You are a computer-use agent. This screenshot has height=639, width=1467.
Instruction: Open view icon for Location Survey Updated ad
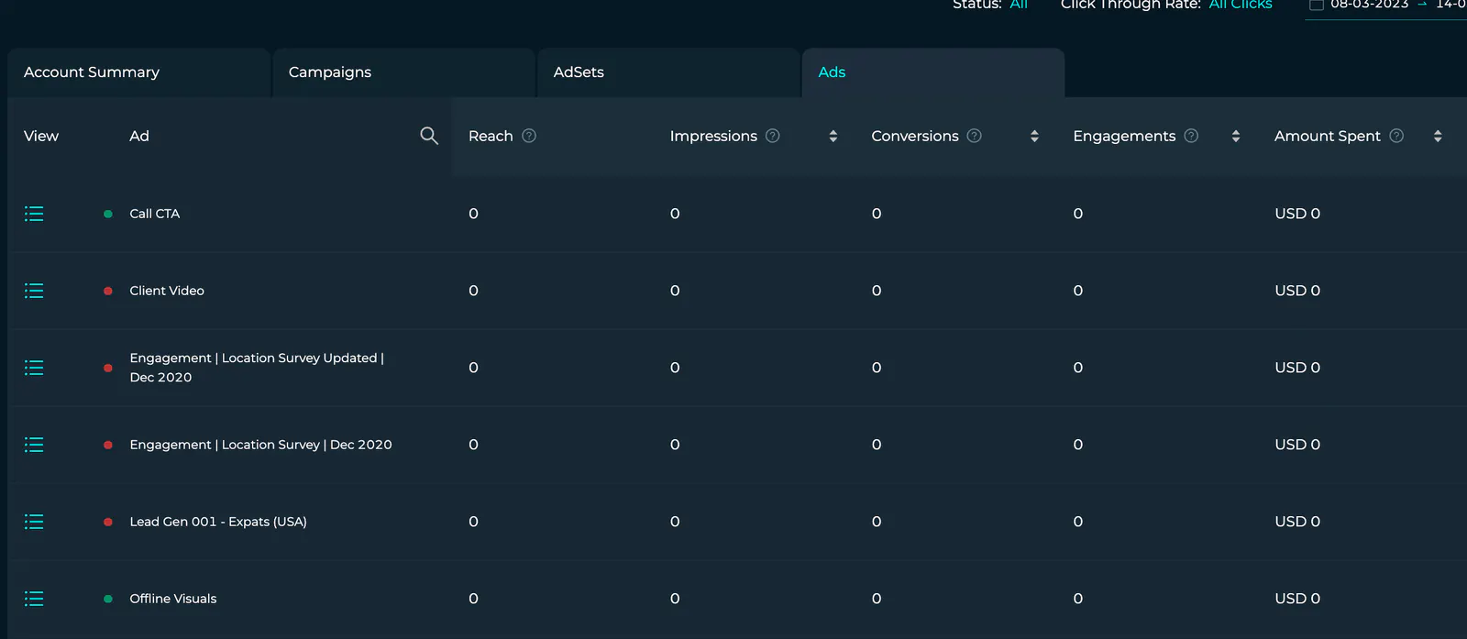pyautogui.click(x=34, y=368)
